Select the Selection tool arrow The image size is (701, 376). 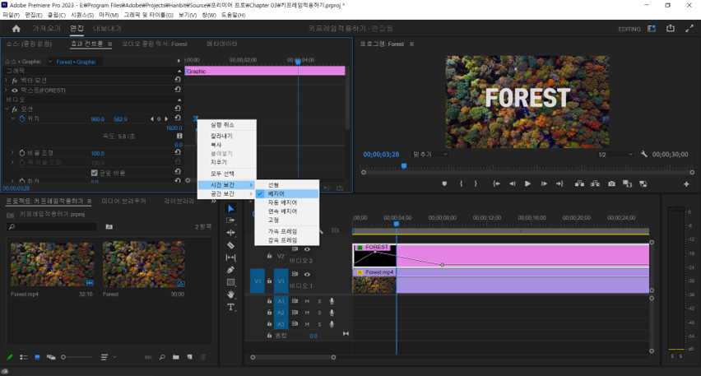[230, 208]
